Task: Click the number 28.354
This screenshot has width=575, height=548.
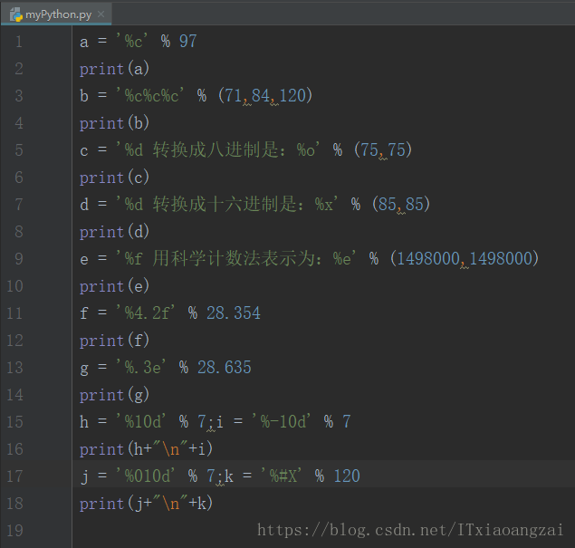Action: point(234,312)
